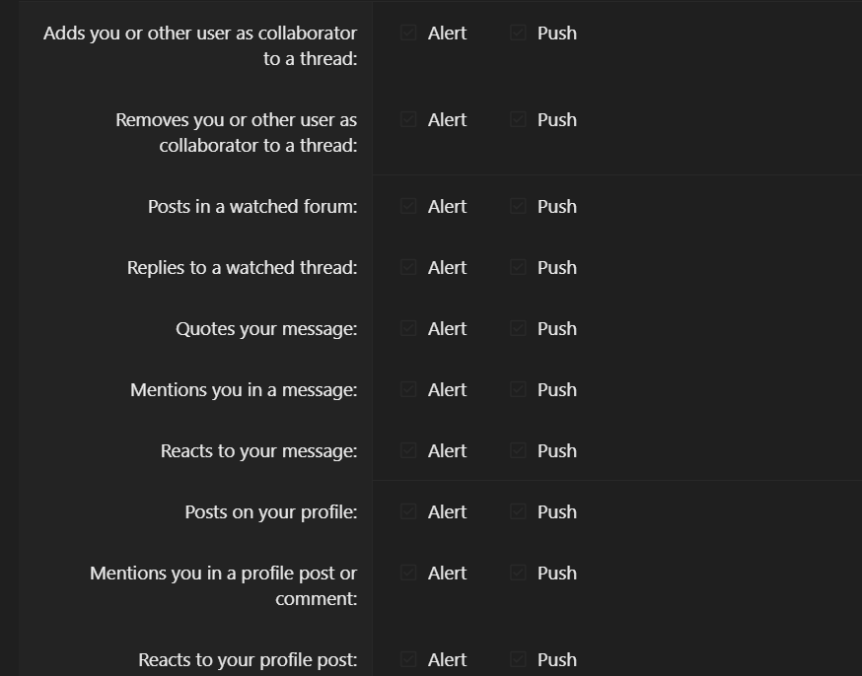The image size is (862, 676).
Task: Toggle Alert for adds collaborator to thread
Action: [409, 34]
